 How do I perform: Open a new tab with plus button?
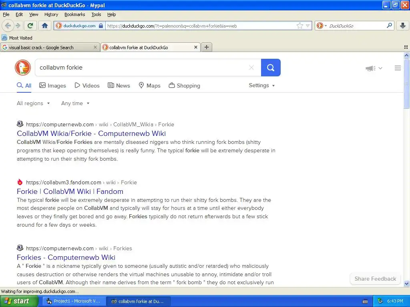[x=207, y=47]
